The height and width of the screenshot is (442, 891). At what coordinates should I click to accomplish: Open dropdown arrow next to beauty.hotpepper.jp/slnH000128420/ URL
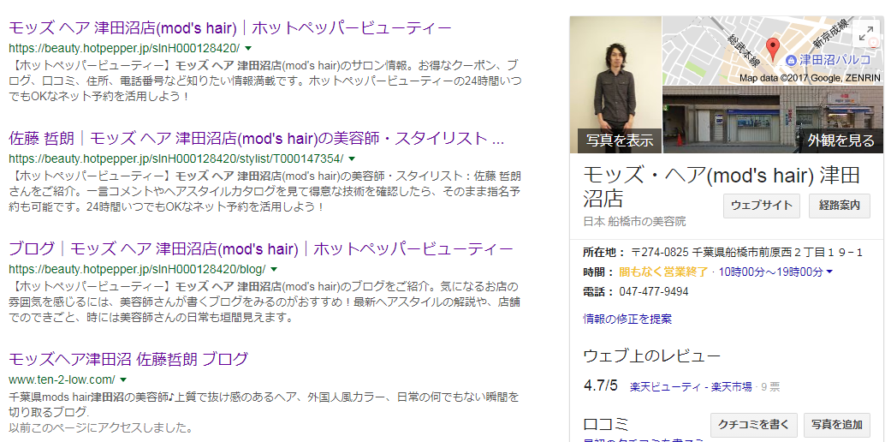pos(248,48)
